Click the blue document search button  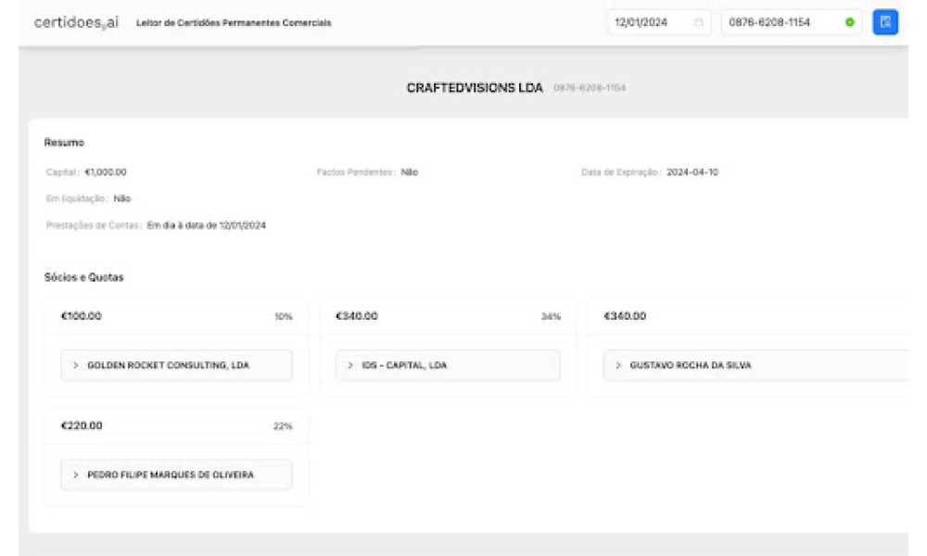coord(885,22)
